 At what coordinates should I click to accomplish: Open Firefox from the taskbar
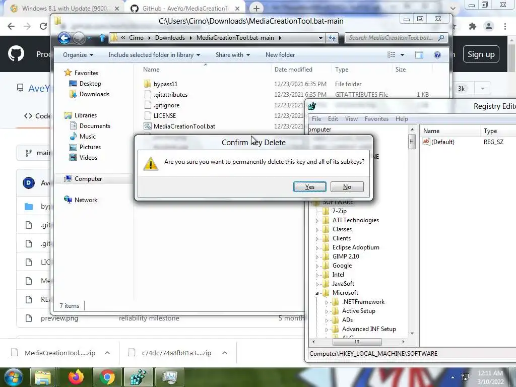pyautogui.click(x=76, y=377)
